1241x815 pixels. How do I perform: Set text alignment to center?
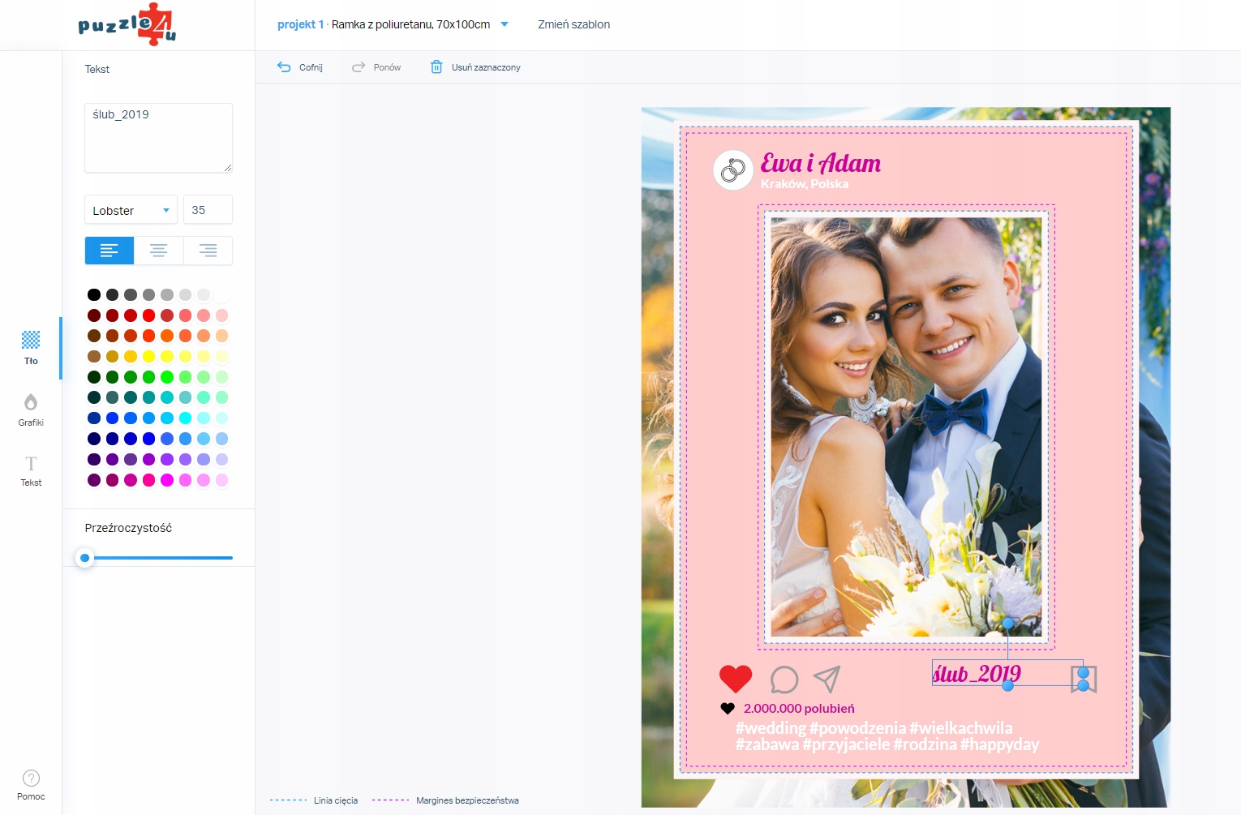pyautogui.click(x=159, y=251)
